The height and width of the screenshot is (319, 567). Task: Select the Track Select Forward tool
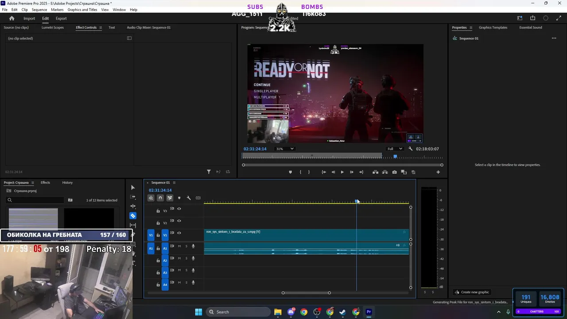pyautogui.click(x=133, y=197)
